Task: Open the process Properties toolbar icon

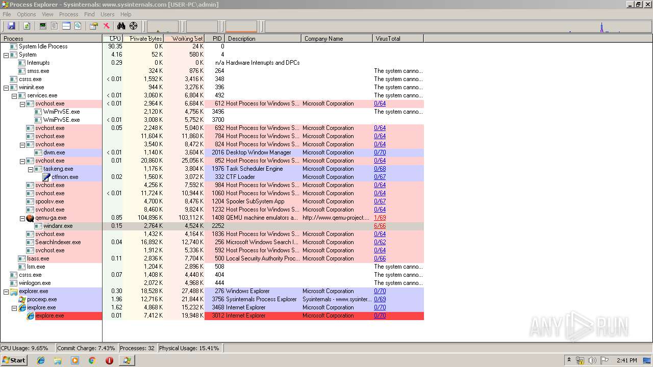Action: coord(93,26)
